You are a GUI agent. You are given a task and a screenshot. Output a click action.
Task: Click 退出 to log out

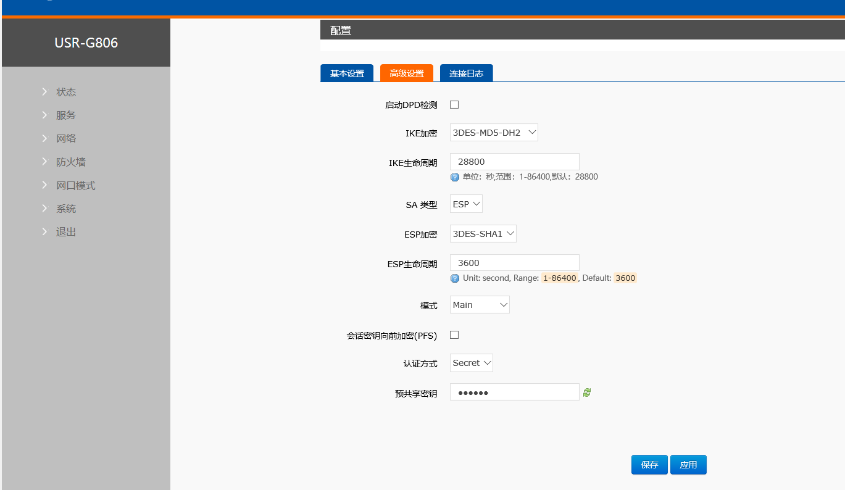(x=66, y=233)
